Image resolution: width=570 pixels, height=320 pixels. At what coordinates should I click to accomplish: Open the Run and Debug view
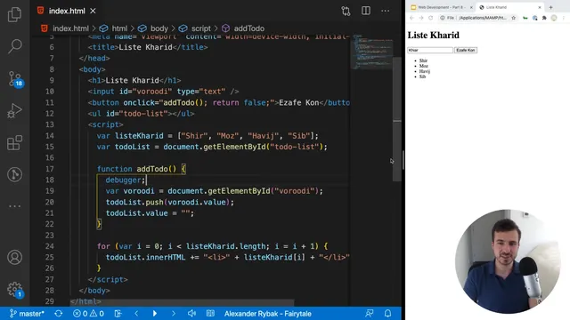pos(14,110)
